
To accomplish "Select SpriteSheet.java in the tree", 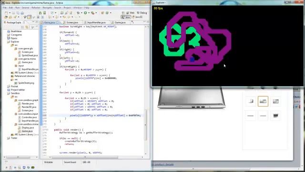I will click(30, 55).
